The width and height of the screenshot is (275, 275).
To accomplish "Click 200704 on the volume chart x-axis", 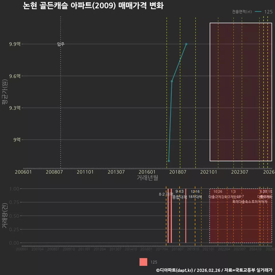I will click(37, 249).
